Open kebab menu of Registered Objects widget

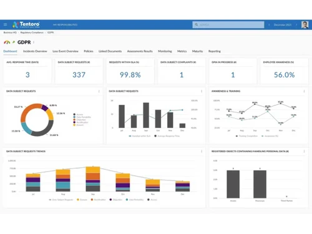pyautogui.click(x=304, y=151)
